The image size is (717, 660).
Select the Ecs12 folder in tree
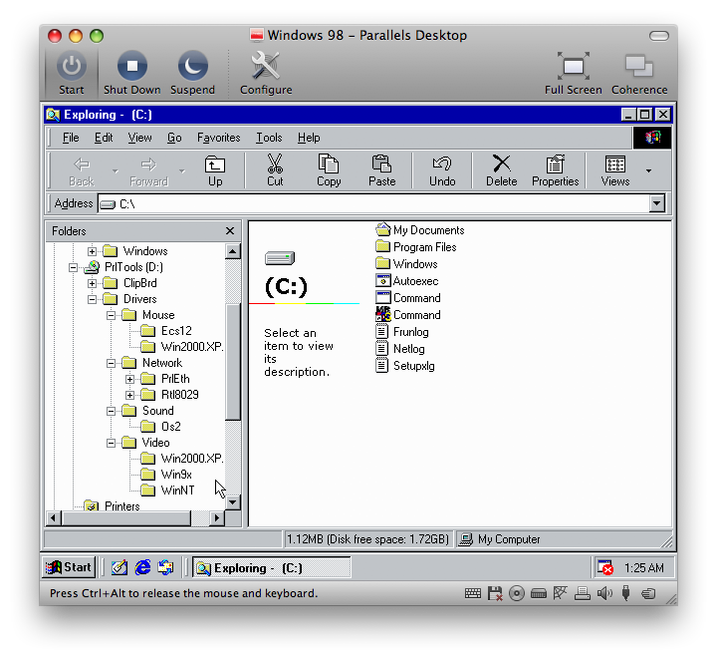166,330
